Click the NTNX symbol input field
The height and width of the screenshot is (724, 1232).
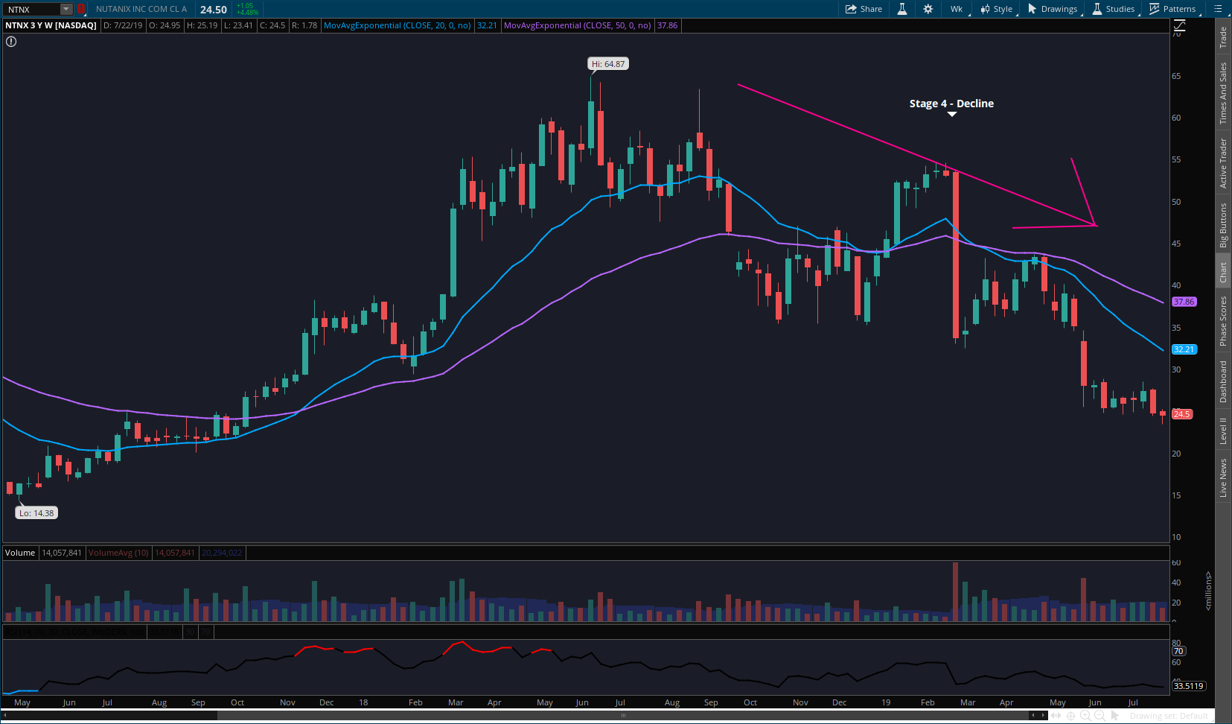(x=31, y=9)
